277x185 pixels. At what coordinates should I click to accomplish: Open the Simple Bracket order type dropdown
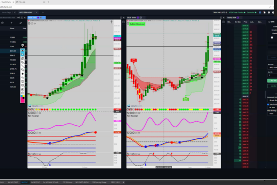tap(272, 100)
